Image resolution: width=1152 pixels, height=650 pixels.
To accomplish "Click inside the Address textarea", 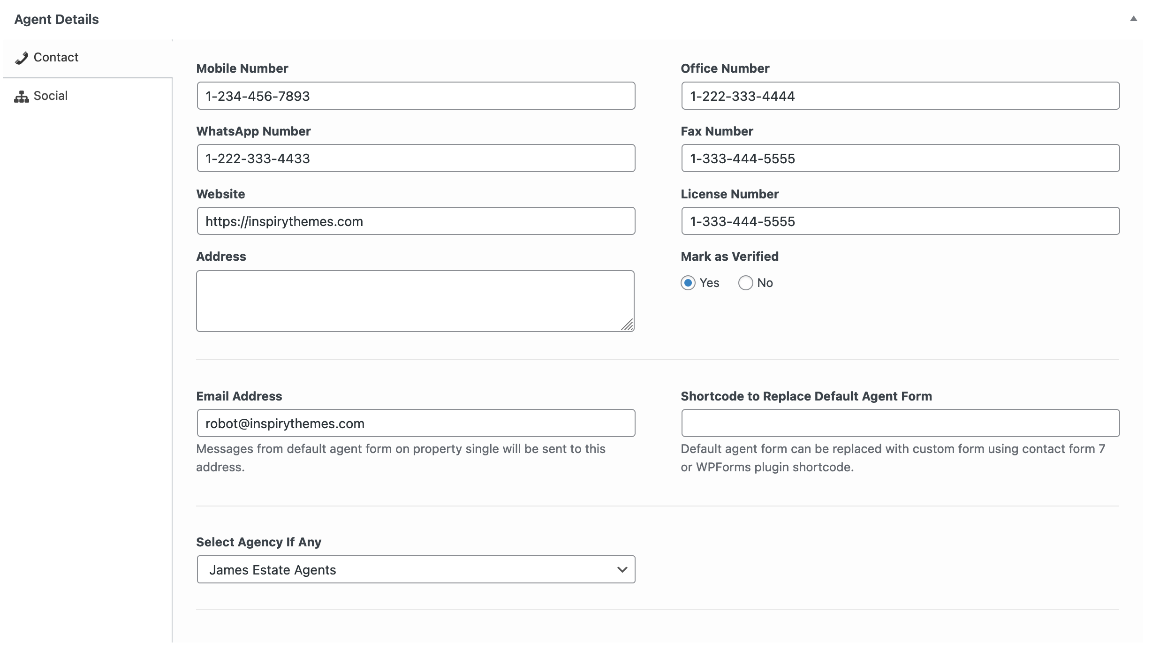I will tap(415, 301).
